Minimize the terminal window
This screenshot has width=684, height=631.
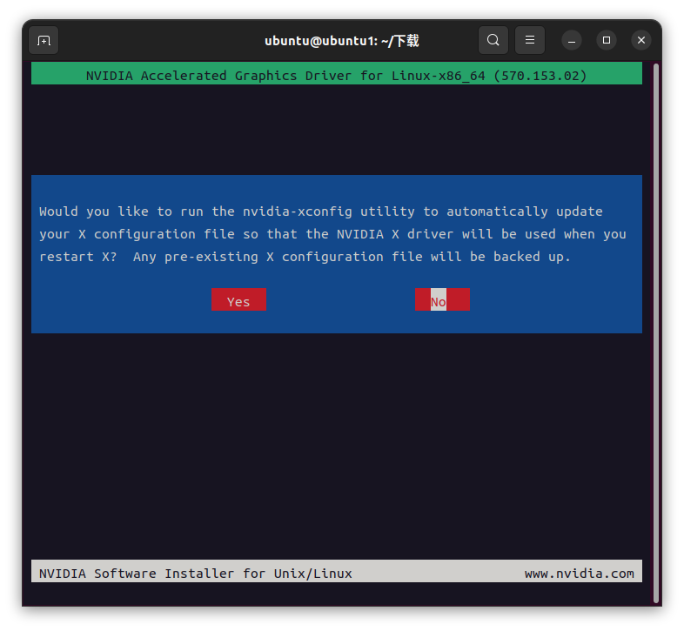tap(572, 41)
